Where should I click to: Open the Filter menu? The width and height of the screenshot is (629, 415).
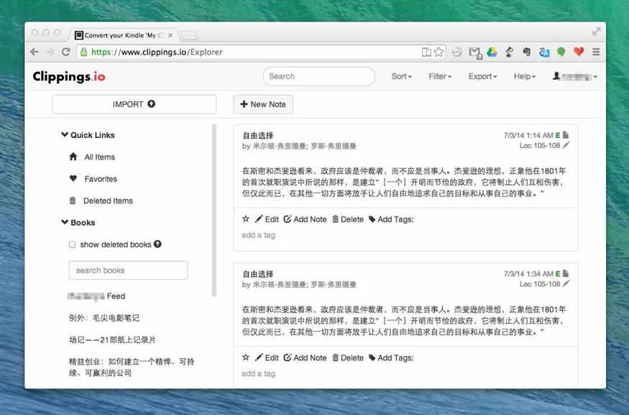point(440,76)
